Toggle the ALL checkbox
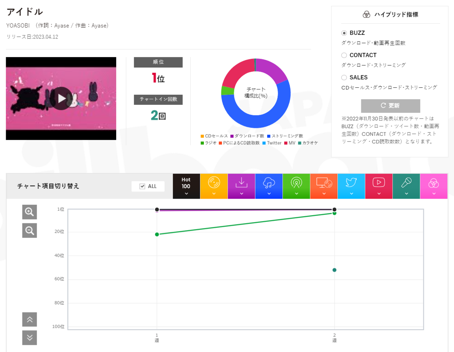454x352 pixels. pyautogui.click(x=142, y=186)
